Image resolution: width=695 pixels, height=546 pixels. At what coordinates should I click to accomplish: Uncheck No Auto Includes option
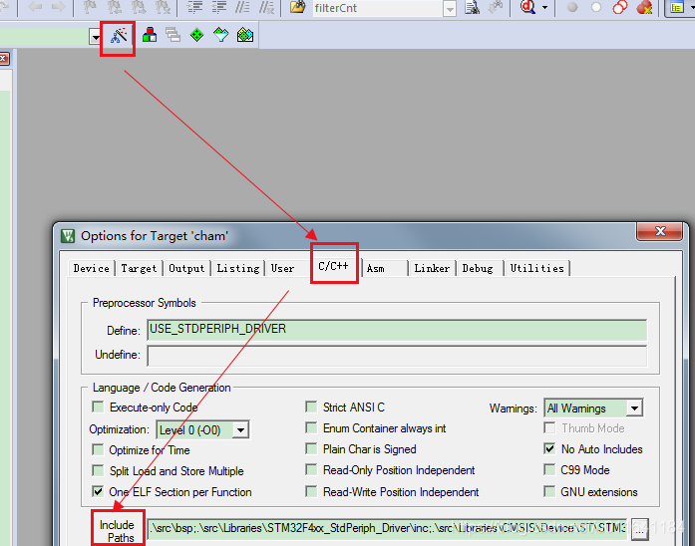(x=549, y=448)
